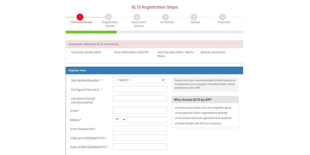
Task: Select the Personal Details step label
Action: pyautogui.click(x=82, y=22)
